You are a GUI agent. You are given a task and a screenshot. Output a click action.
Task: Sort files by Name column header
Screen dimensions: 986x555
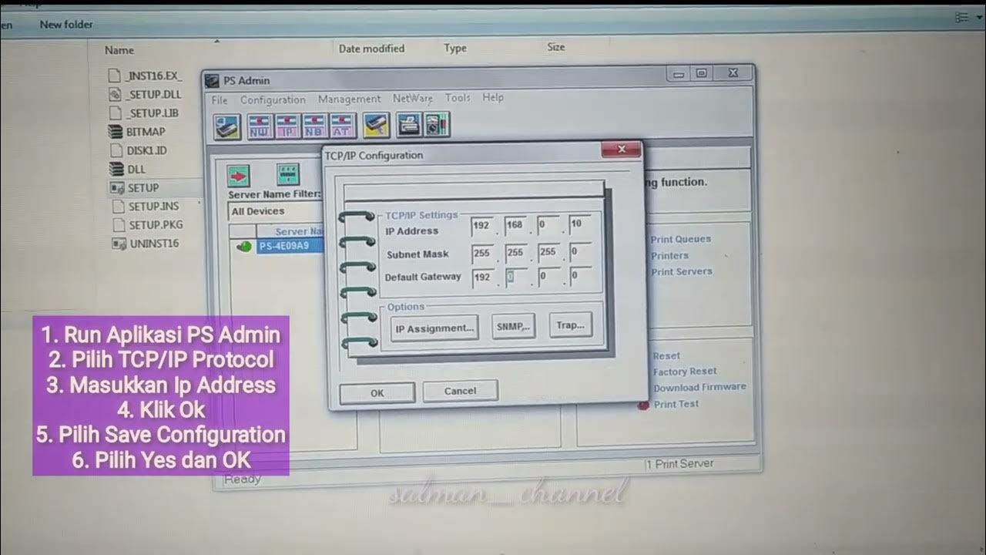pos(119,50)
